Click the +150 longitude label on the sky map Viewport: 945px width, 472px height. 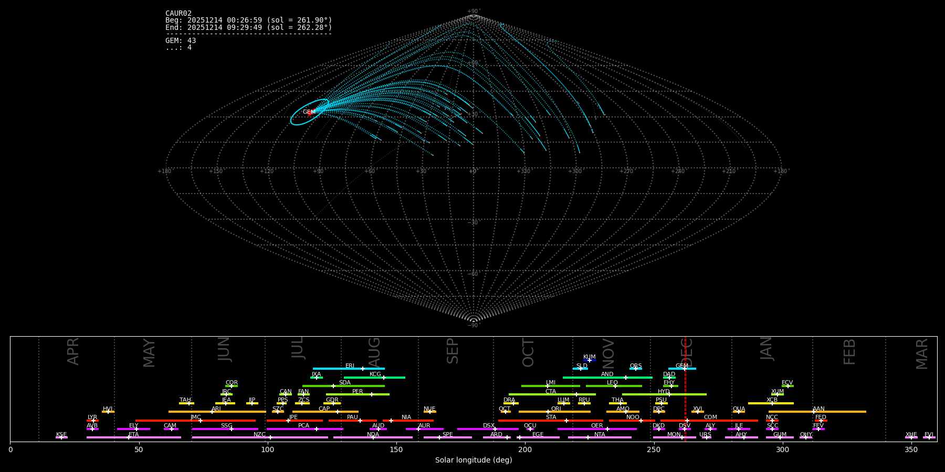click(215, 171)
